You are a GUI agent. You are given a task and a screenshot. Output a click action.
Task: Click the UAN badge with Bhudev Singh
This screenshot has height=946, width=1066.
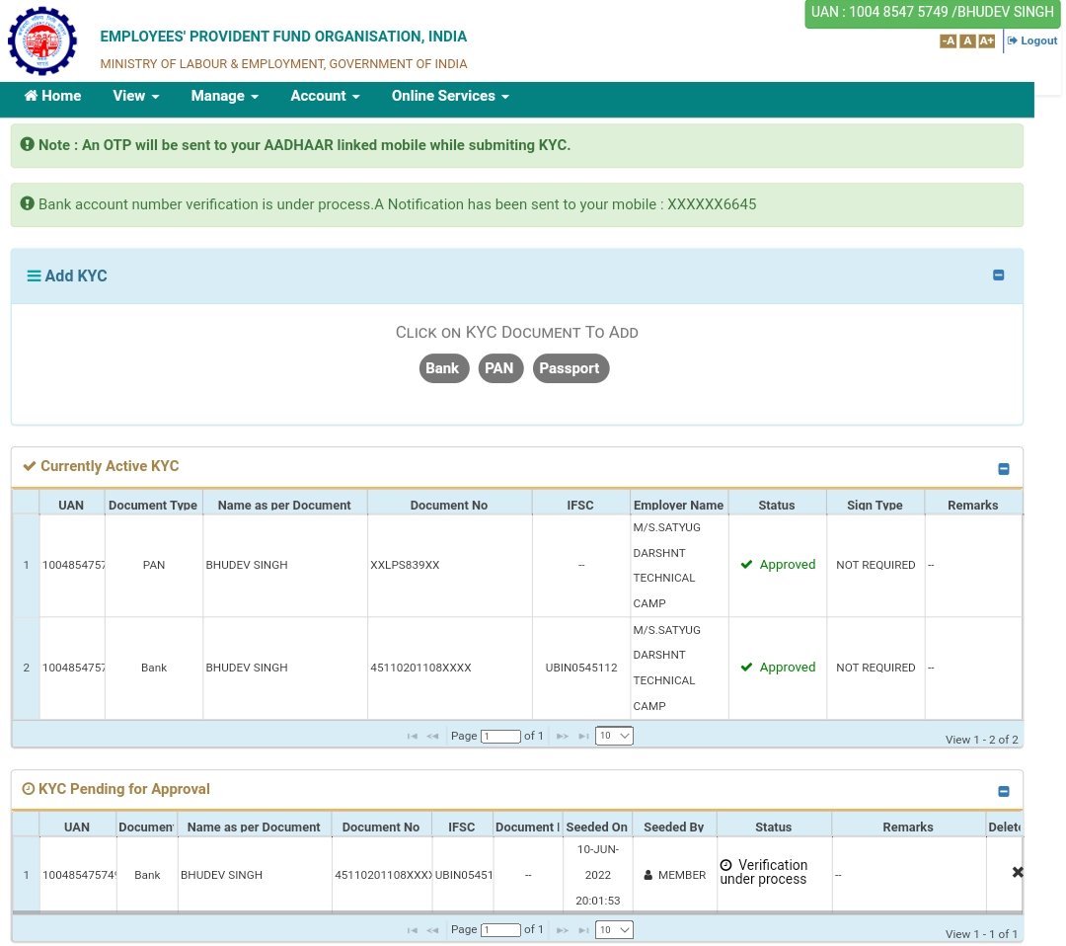(932, 13)
